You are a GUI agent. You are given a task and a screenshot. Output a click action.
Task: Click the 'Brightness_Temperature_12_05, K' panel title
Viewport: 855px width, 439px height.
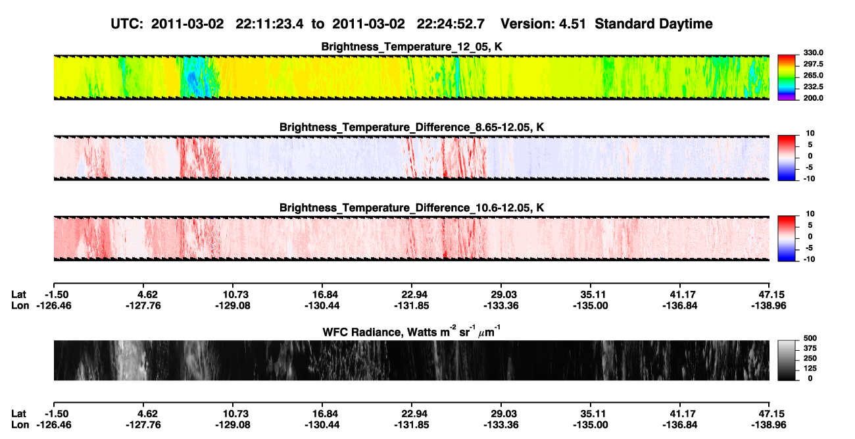(412, 47)
